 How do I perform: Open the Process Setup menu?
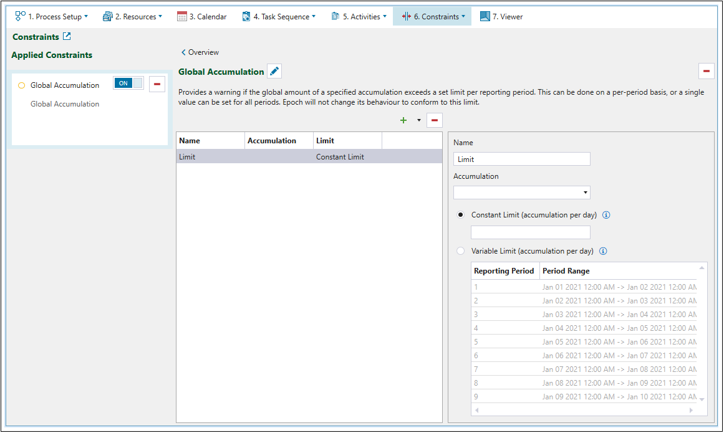pyautogui.click(x=52, y=17)
